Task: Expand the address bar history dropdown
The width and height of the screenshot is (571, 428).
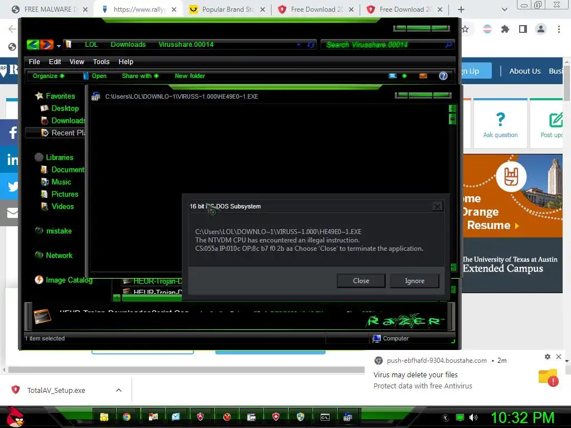Action: [299, 45]
